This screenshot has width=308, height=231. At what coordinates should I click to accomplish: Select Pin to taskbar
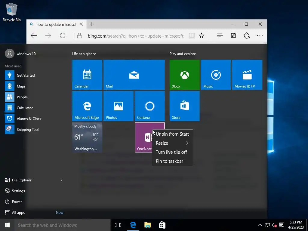(172, 161)
